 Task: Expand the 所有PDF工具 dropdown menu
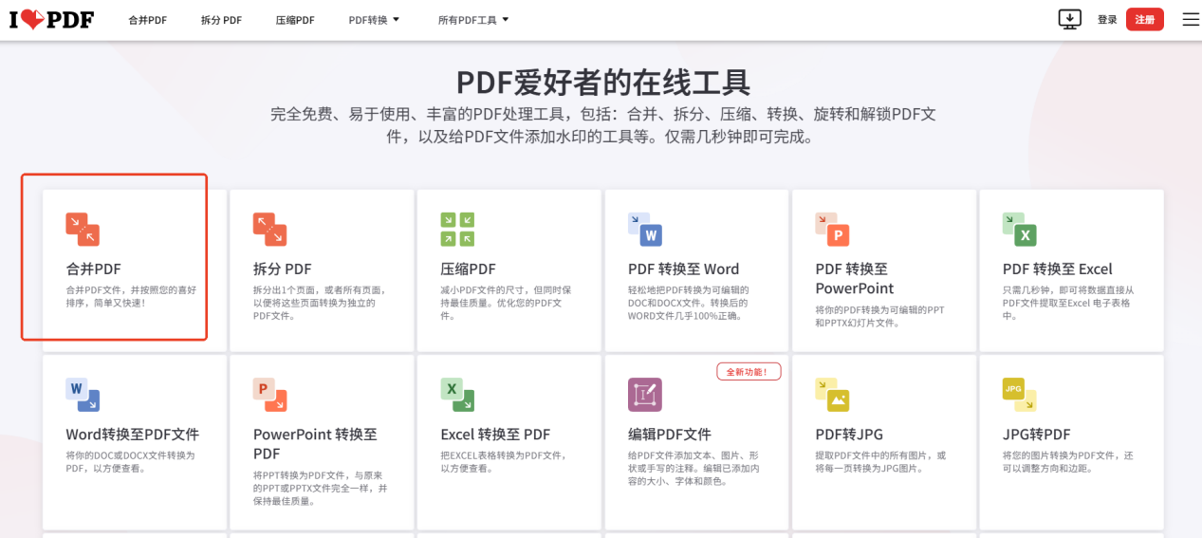473,20
